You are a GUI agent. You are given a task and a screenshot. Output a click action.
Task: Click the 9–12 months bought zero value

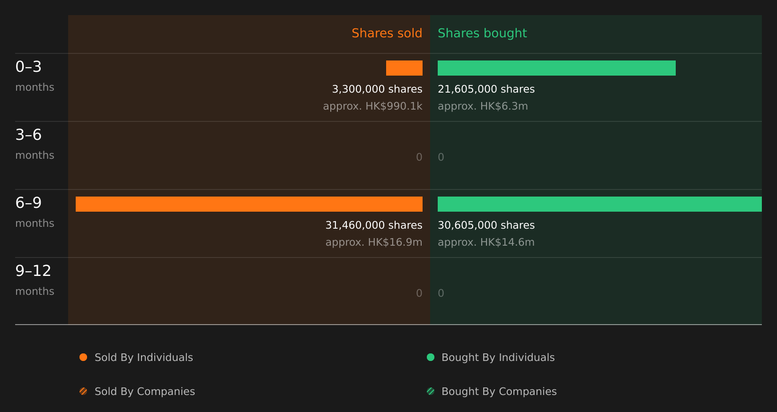(x=441, y=293)
